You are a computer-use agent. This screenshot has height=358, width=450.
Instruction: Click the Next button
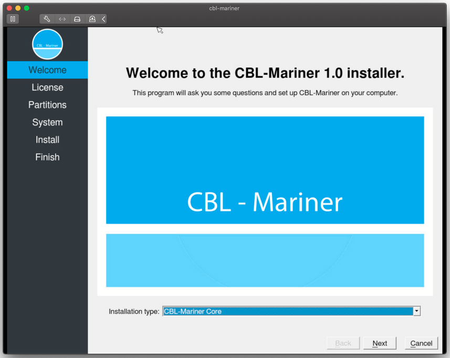[380, 343]
